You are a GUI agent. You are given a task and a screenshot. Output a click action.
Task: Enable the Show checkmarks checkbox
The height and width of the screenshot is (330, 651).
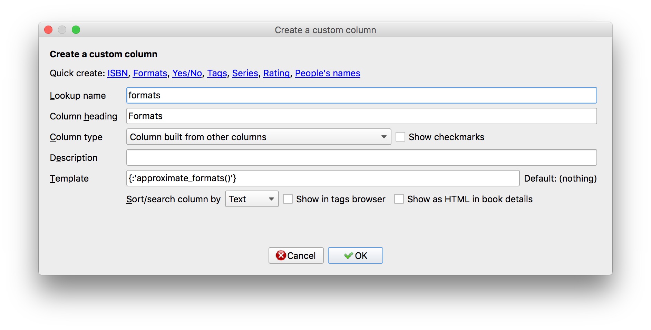pyautogui.click(x=400, y=137)
